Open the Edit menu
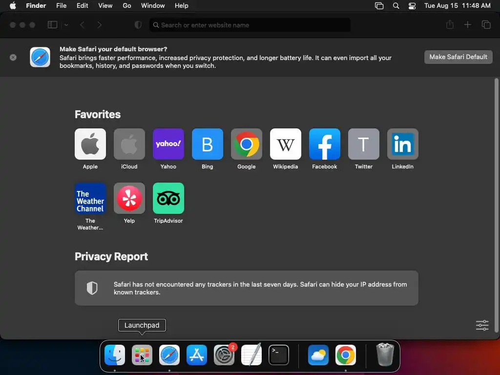The height and width of the screenshot is (375, 500). (x=82, y=6)
